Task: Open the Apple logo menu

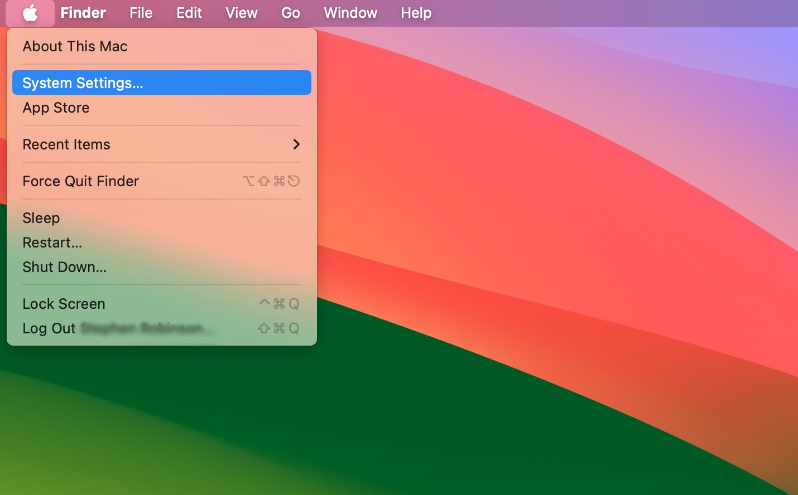Action: 30,13
